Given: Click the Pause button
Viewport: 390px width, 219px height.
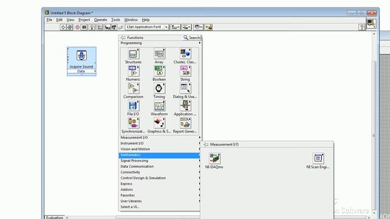Looking at the screenshot, I should coord(84,27).
